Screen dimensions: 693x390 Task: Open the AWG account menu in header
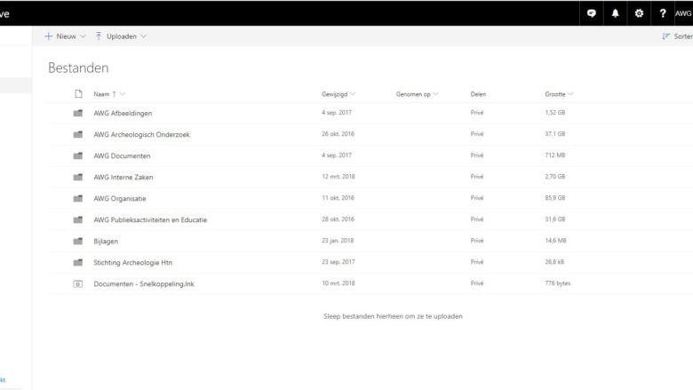click(683, 13)
